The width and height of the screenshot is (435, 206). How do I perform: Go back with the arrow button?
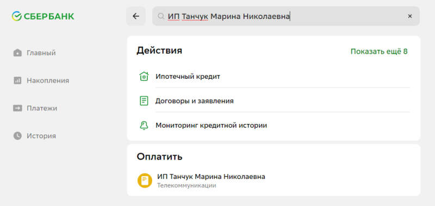tap(136, 16)
